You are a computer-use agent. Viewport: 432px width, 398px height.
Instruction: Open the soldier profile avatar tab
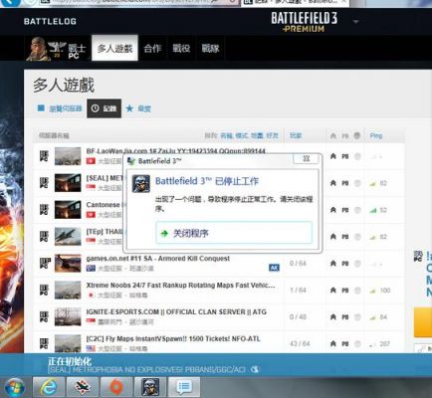(57, 49)
